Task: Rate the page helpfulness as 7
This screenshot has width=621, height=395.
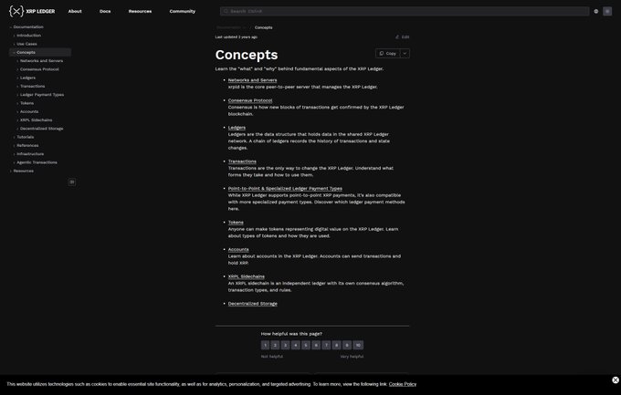Action: coord(326,345)
